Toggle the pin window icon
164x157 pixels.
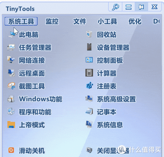[x=141, y=7]
